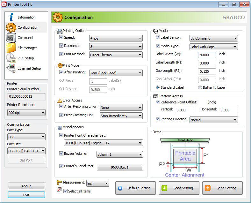Click the Ethernet Setup icon
This screenshot has width=251, height=203.
[11, 68]
